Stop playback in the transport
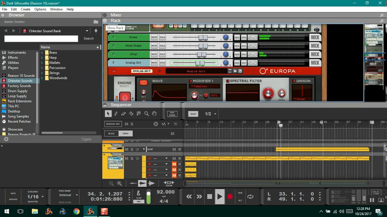The width and height of the screenshot is (387, 217). [210, 197]
